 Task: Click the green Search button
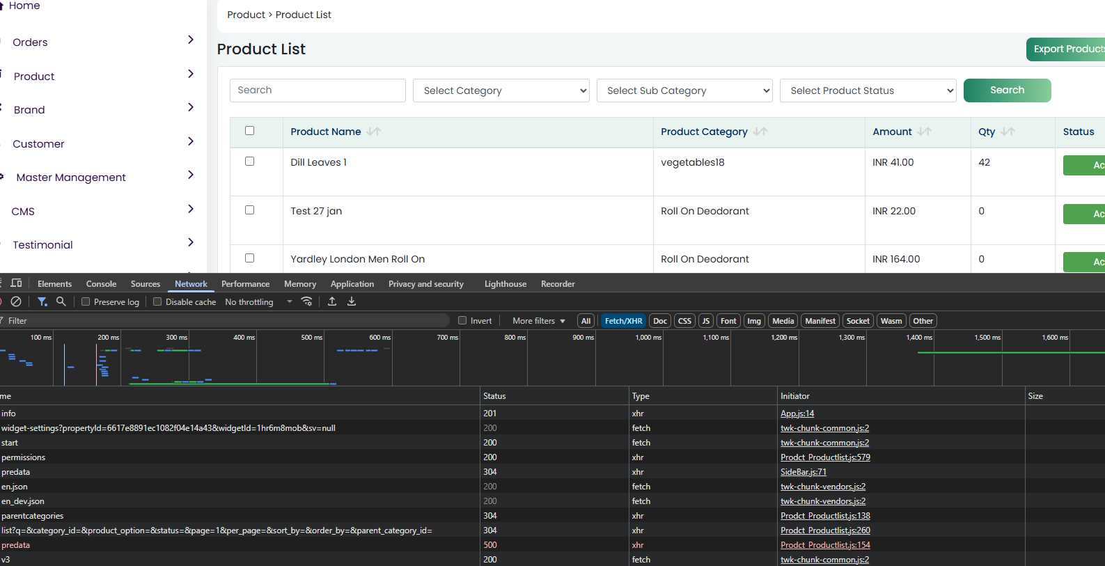[1007, 91]
